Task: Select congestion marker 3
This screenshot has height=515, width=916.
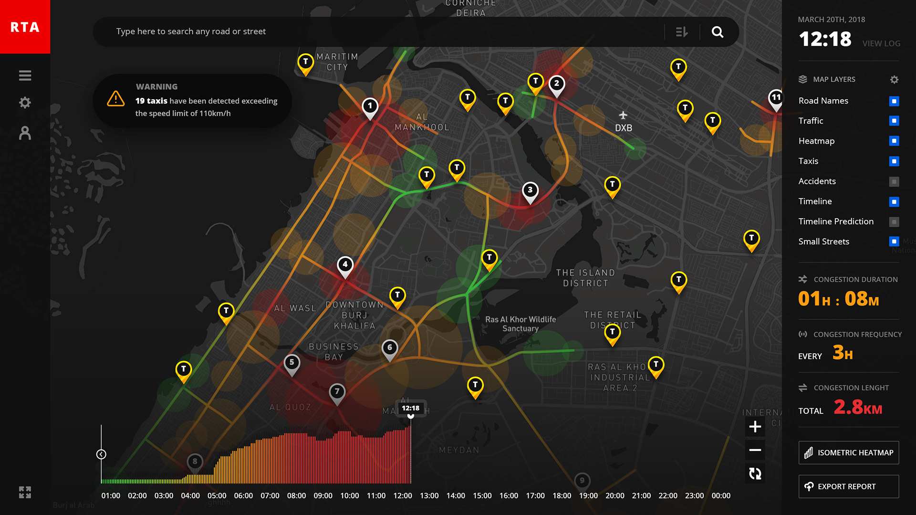Action: pos(530,192)
